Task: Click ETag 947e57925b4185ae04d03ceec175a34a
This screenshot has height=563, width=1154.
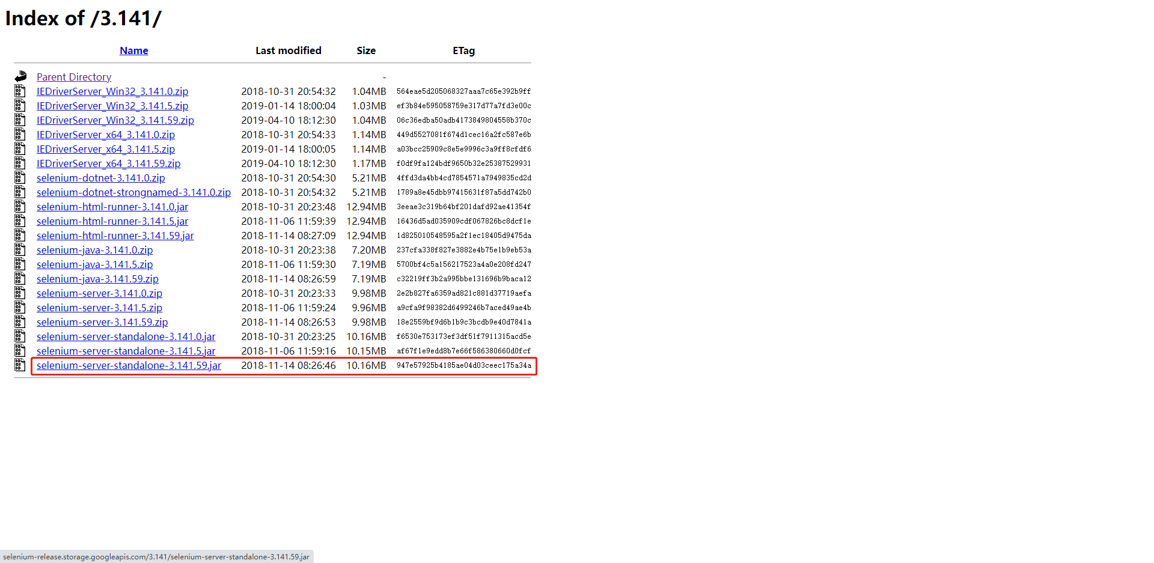Action: pos(464,365)
